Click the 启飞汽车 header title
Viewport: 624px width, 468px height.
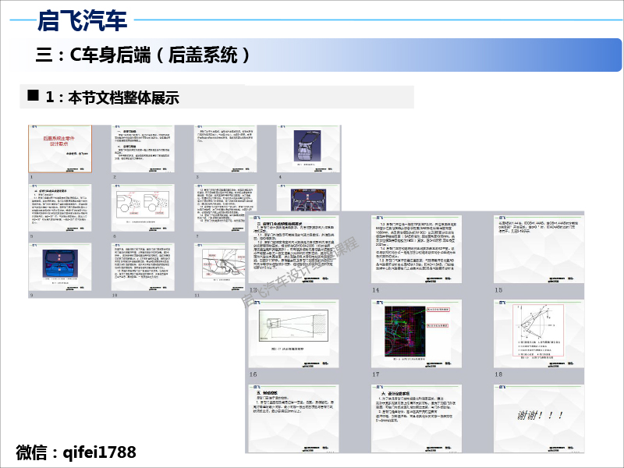coord(82,20)
